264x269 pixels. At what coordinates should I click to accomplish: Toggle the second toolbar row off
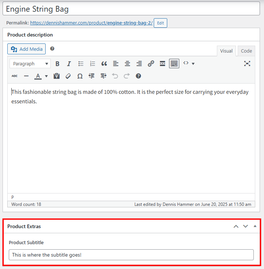[174, 64]
